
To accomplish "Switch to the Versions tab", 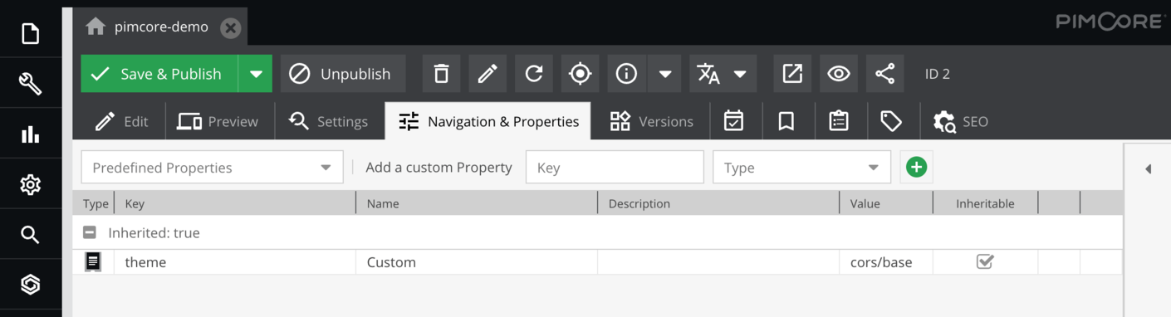I will point(651,121).
